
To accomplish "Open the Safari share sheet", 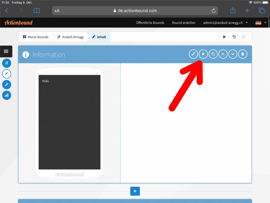I will [x=233, y=11].
